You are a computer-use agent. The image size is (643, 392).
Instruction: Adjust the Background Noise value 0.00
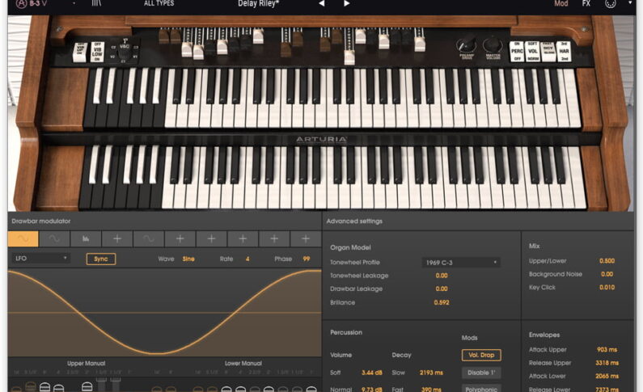click(607, 274)
